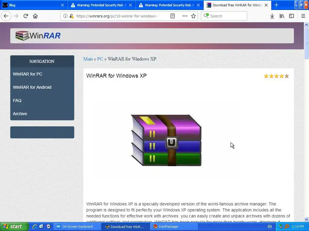Image resolution: width=309 pixels, height=231 pixels.
Task: Click the green system tray icon beside the magnifier
Action: click(x=281, y=227)
